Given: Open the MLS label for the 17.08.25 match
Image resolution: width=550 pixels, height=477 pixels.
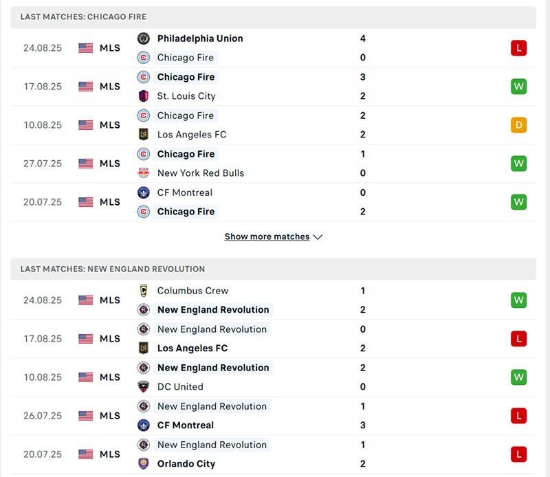Looking at the screenshot, I should click(111, 87).
